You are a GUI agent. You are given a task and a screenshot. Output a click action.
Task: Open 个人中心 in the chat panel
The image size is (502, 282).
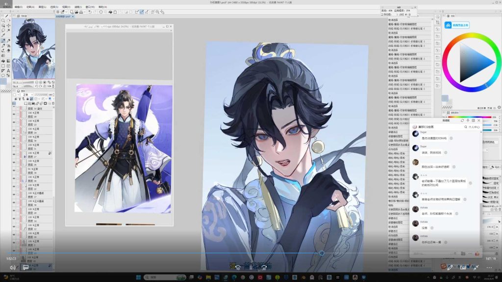point(474,127)
